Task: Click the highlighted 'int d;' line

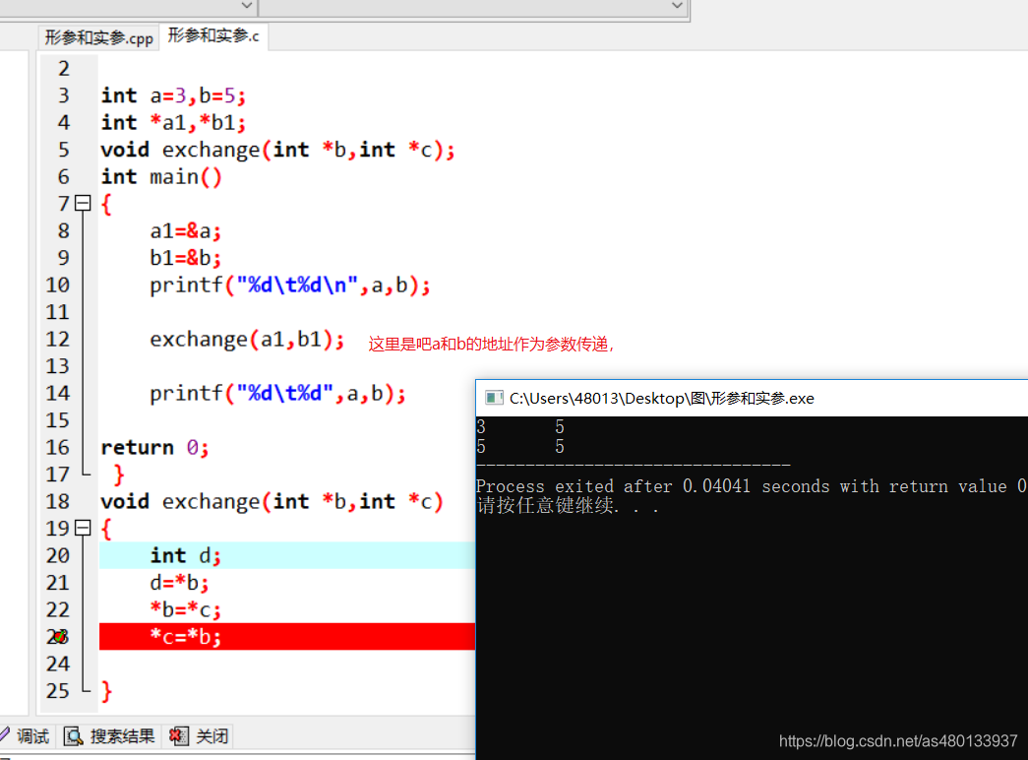Action: pos(286,555)
